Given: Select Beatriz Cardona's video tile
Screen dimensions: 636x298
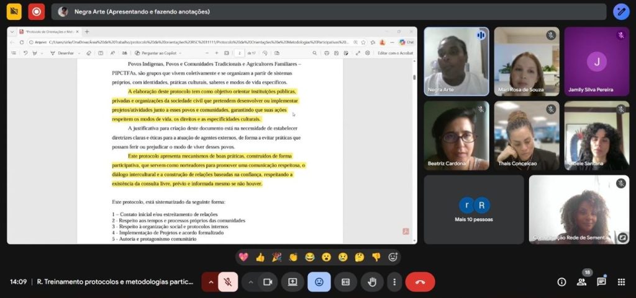Looking at the screenshot, I should [456, 136].
